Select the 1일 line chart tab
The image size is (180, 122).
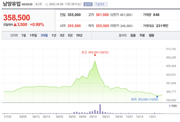[x=24, y=35]
